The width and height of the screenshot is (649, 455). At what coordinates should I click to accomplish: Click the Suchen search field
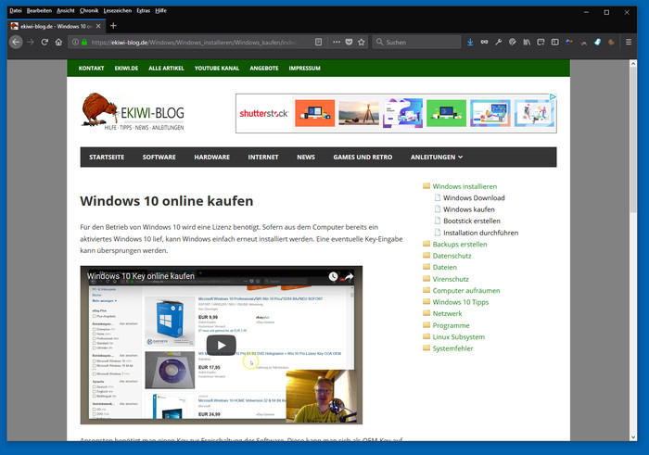tap(416, 42)
